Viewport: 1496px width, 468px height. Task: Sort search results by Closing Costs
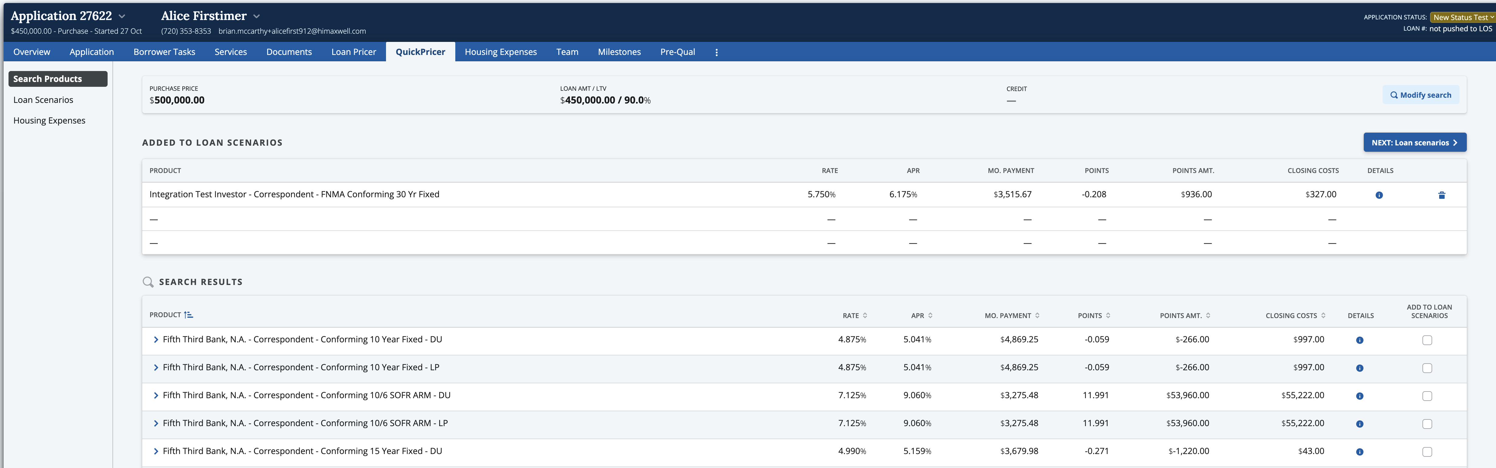pos(1323,315)
